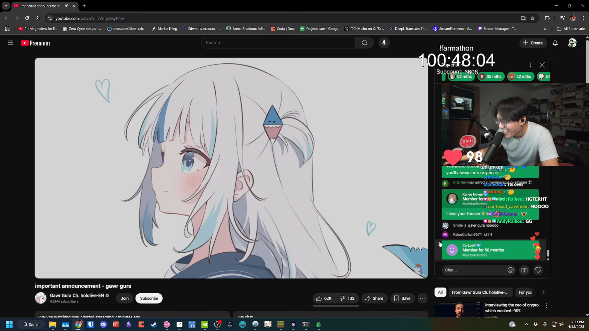Viewport: 589px width, 331px height.
Task: Like the video with 62K likes
Action: click(324, 298)
